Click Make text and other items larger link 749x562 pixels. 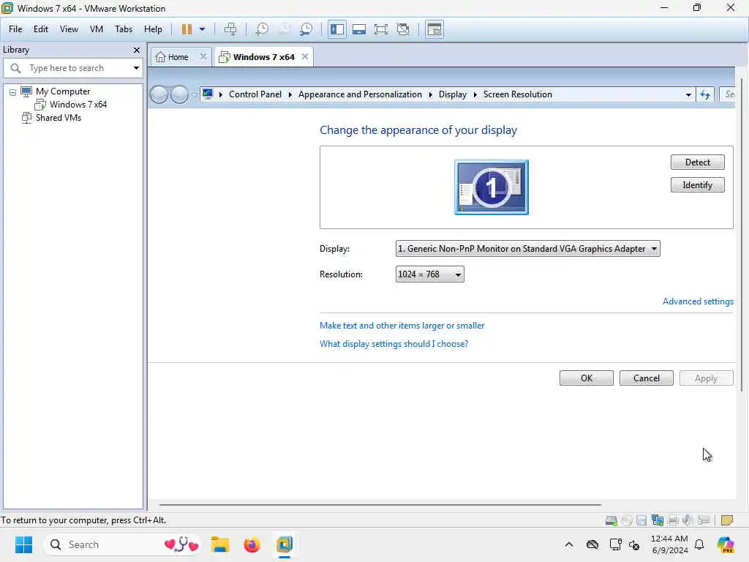click(x=402, y=326)
